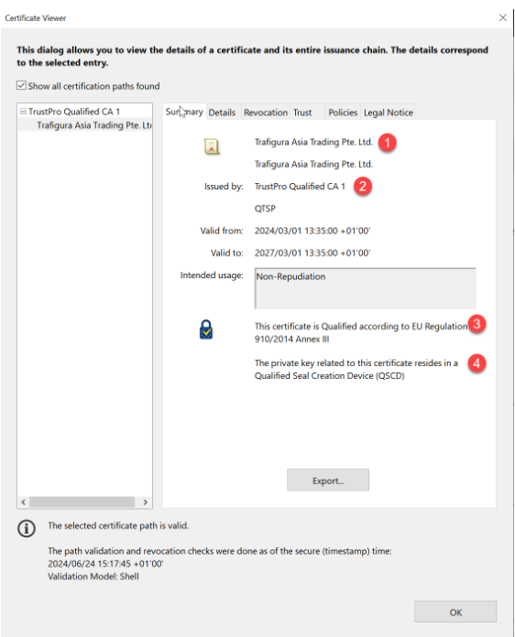515x637 pixels.
Task: Select Trafigura Asia Trading tree entry
Action: [94, 125]
